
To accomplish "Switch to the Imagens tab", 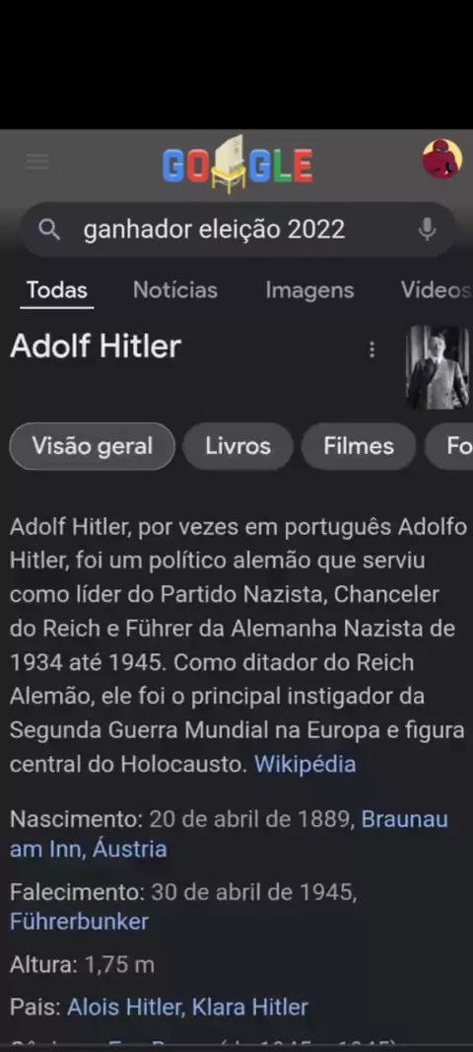I will [x=309, y=290].
